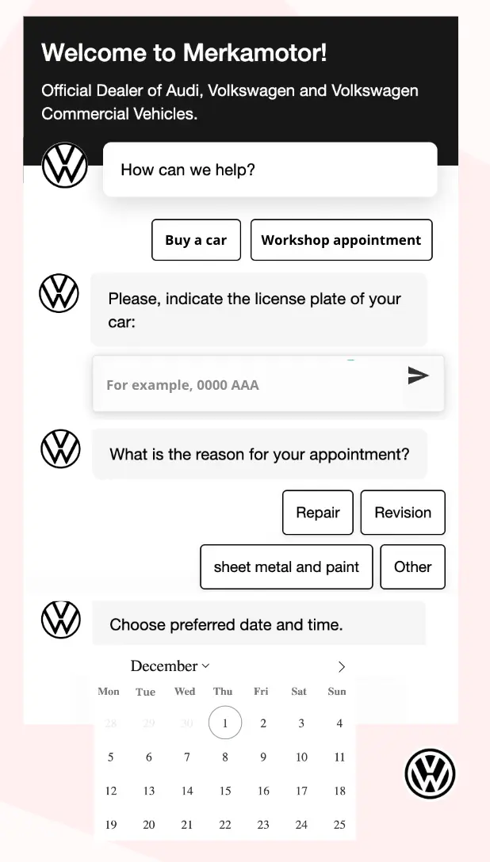Viewport: 490px width, 862px height.
Task: Click the VW roundel in the bottom-right corner
Action: pos(430,772)
